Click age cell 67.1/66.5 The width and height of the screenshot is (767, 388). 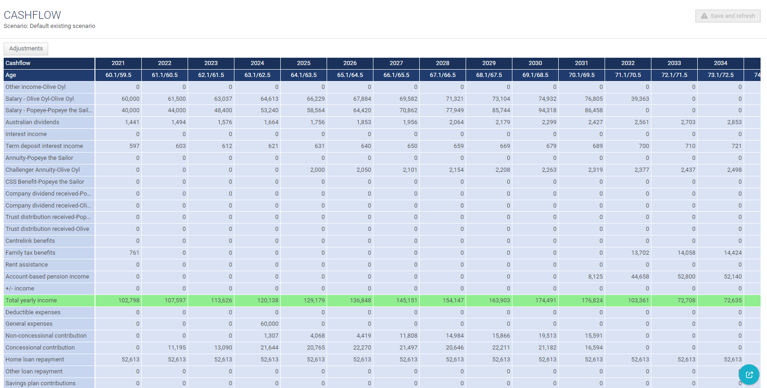(443, 75)
